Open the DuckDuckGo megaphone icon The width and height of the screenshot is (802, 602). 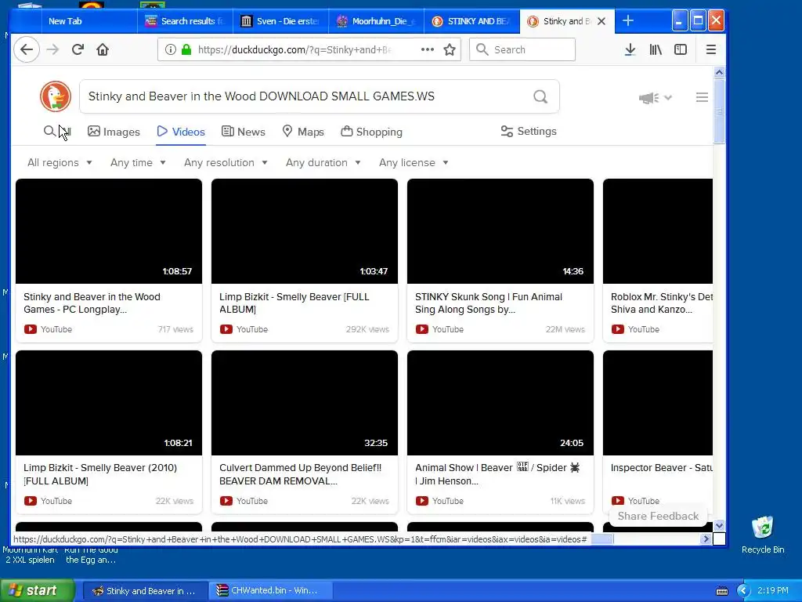649,98
